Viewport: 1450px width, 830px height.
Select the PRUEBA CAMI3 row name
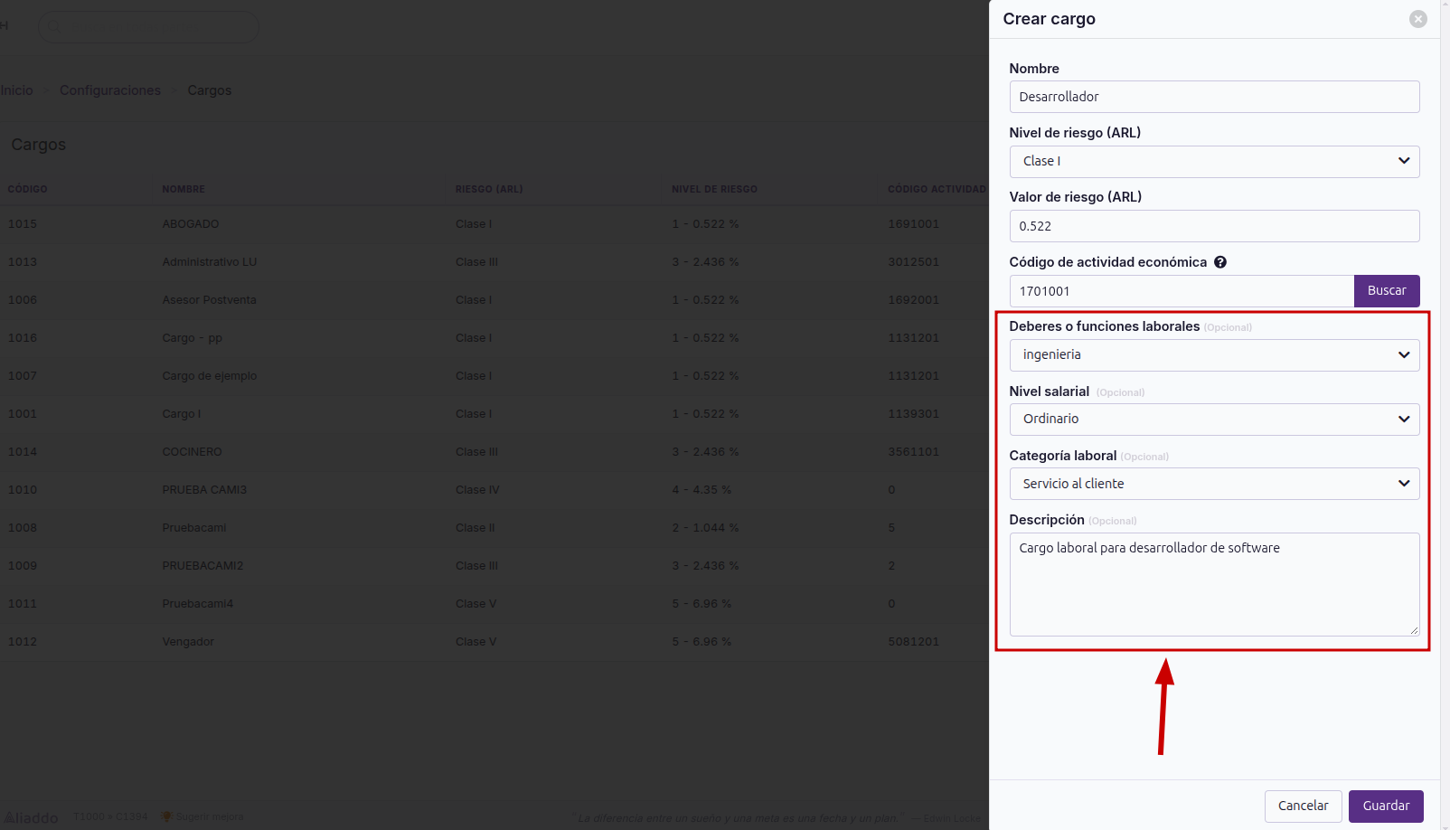tap(204, 490)
